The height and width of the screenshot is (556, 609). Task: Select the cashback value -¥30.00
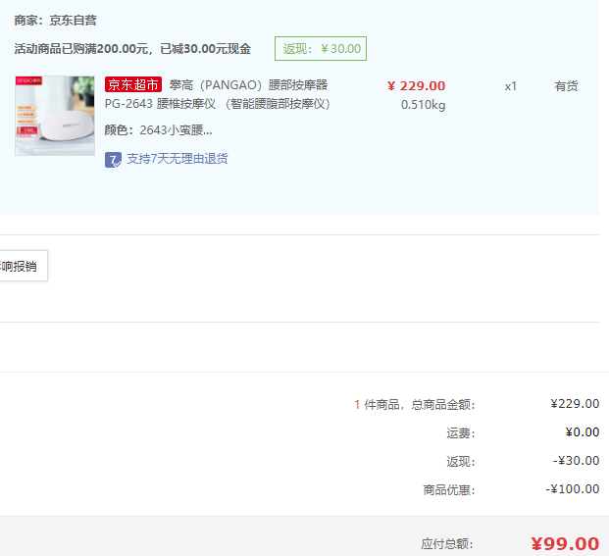pos(576,461)
